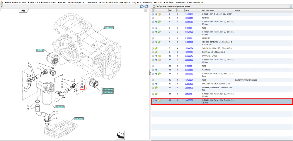The width and height of the screenshot is (293, 141).
Task: Open T6.120 - 180 DUAL/ELECTRO COMMAND breadcrumb
Action: click(79, 3)
